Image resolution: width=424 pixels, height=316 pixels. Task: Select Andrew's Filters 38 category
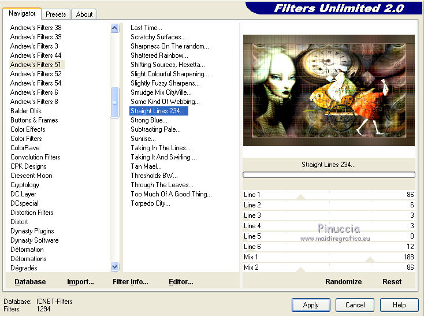pyautogui.click(x=36, y=28)
